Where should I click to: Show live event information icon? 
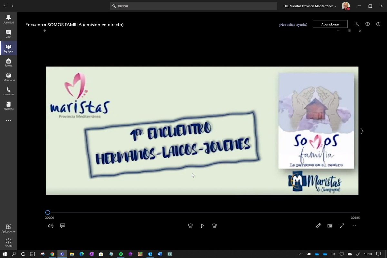[x=378, y=24]
